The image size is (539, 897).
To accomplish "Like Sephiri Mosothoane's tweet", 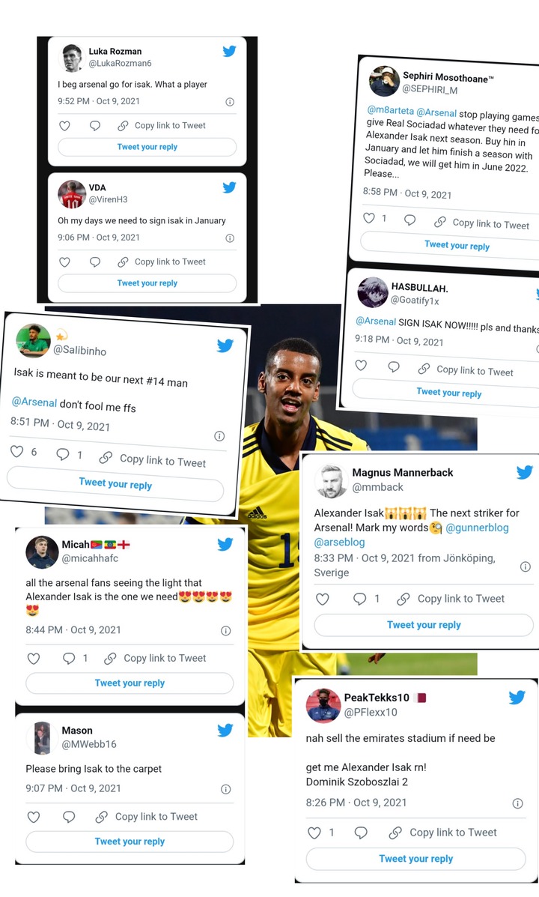I will (x=369, y=217).
